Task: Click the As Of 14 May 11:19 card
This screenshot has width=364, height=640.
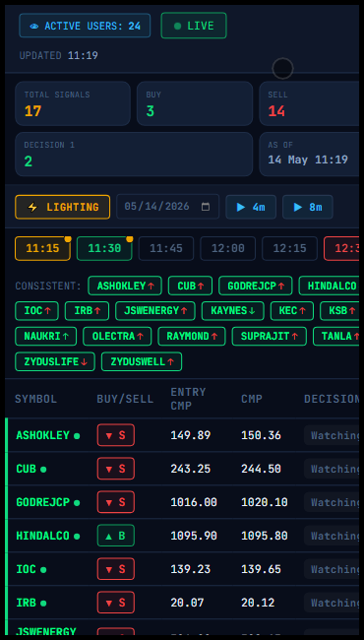Action: click(x=309, y=154)
